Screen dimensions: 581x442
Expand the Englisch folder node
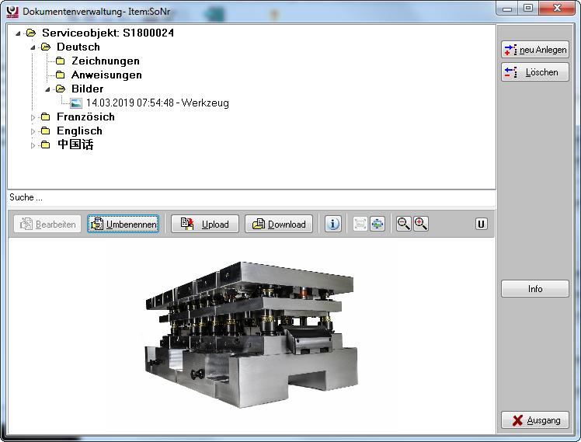pos(33,131)
